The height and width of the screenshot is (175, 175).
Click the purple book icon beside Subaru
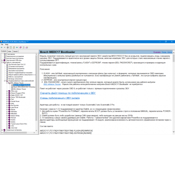click(9, 122)
